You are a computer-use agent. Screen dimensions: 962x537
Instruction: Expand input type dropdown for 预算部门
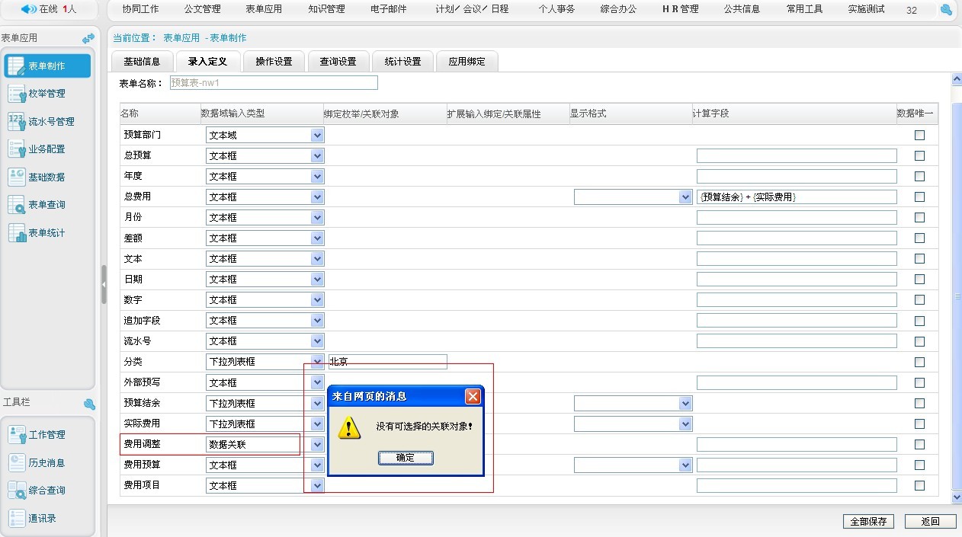317,135
